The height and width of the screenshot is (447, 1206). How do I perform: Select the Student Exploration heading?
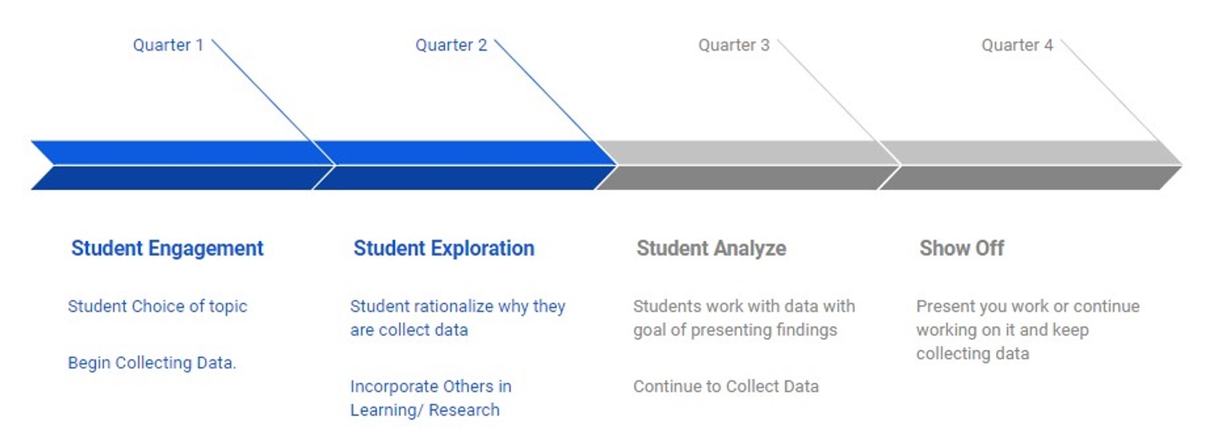coord(444,248)
